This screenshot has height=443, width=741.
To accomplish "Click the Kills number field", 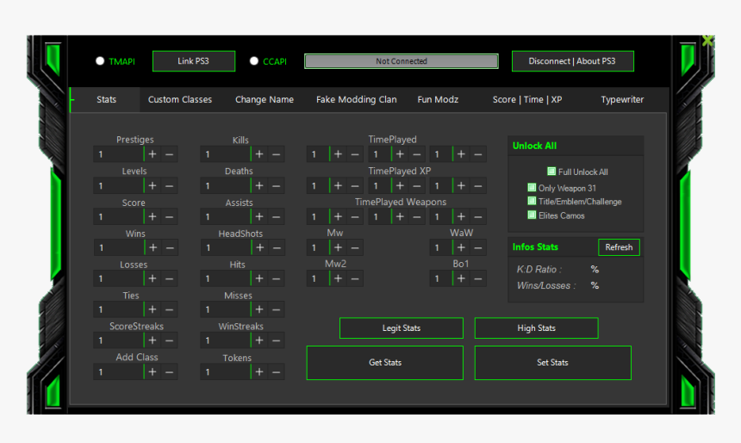I will click(226, 154).
